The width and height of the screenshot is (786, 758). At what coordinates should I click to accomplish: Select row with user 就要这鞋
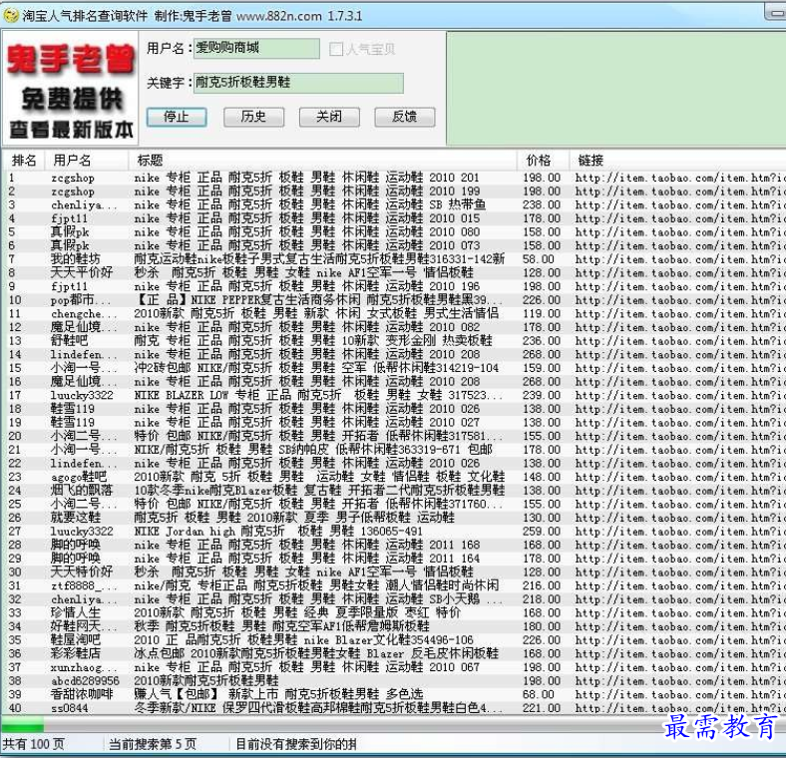click(393, 518)
